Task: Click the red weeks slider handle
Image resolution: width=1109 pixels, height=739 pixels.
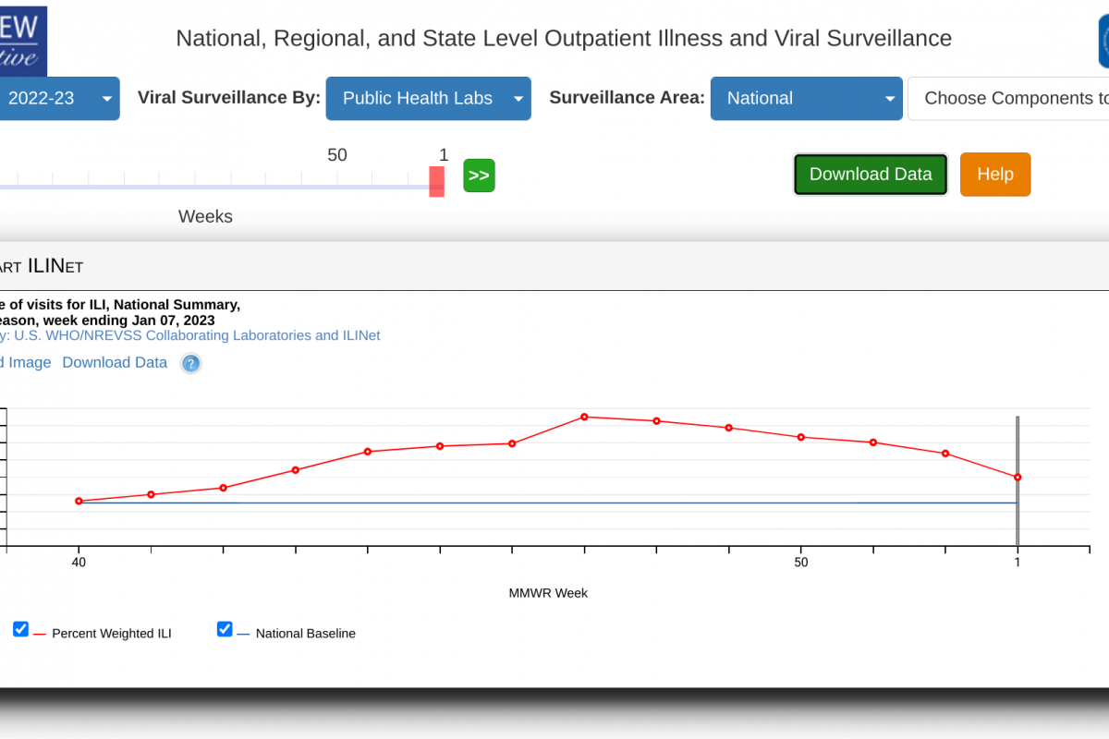Action: [436, 181]
